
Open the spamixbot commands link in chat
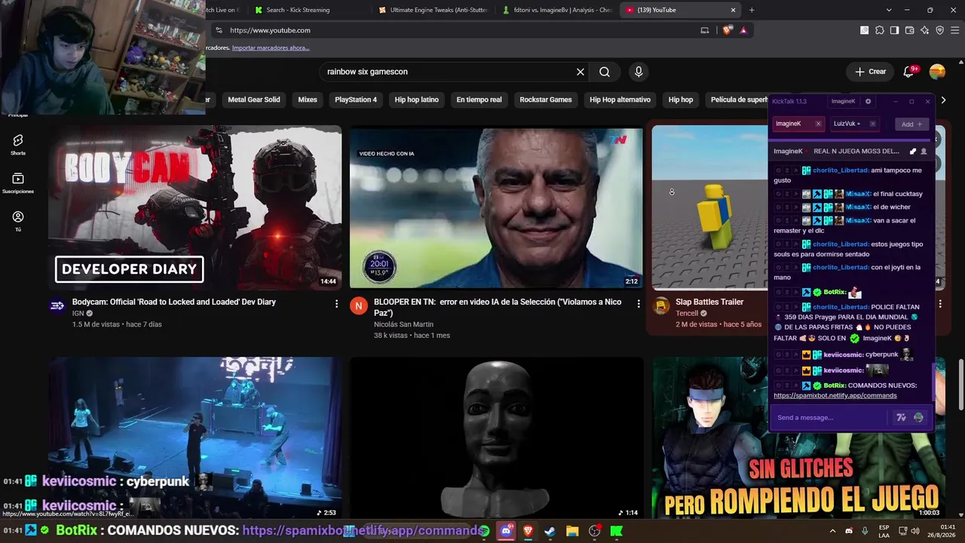point(835,395)
